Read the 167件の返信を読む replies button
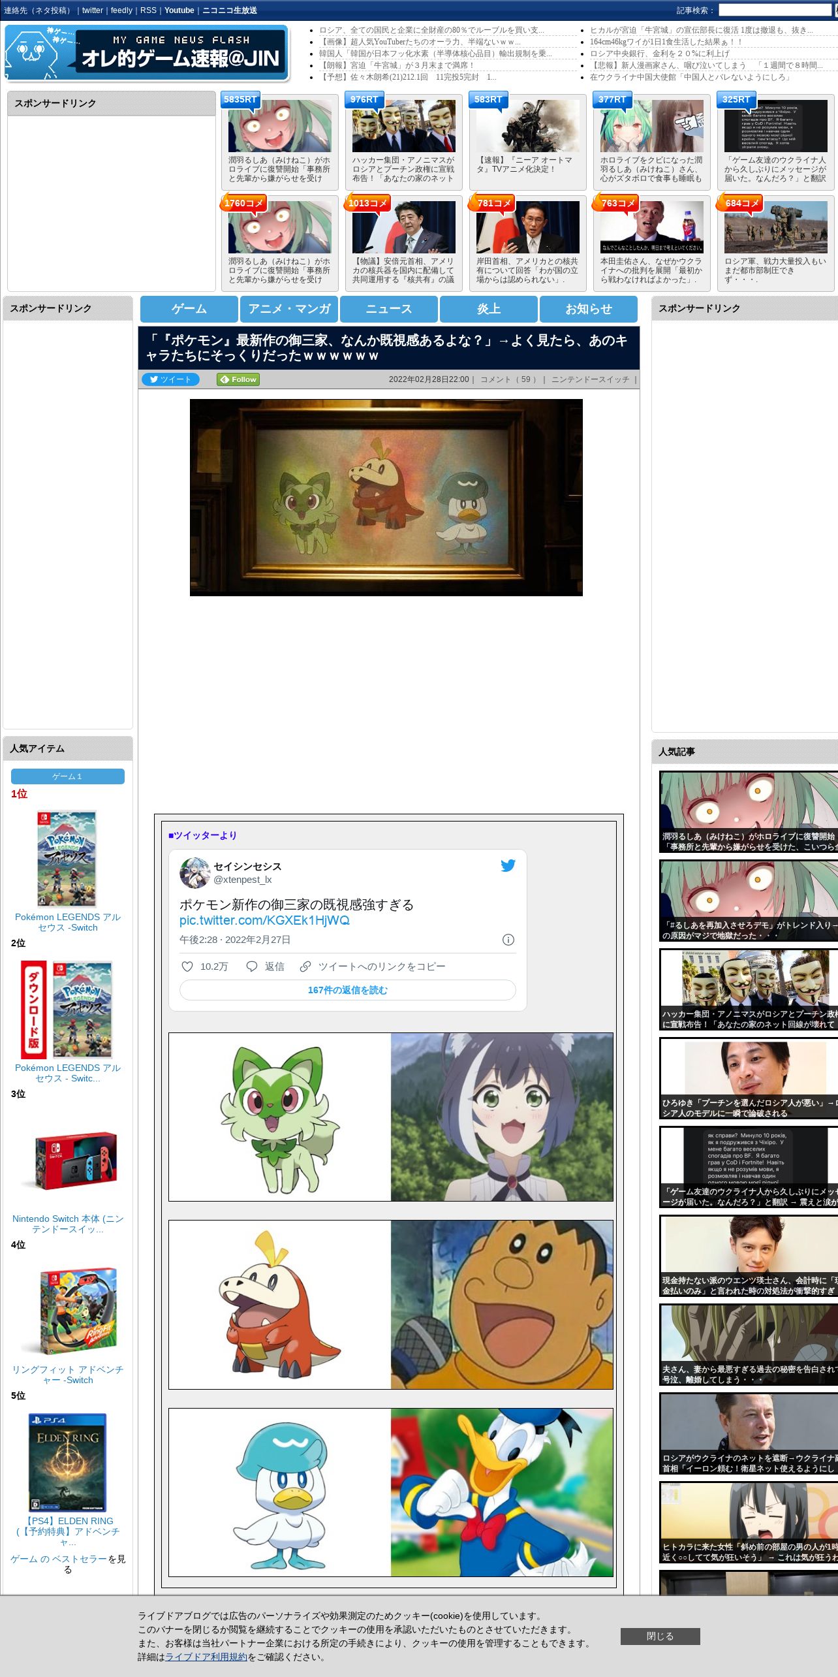838x1677 pixels. pos(347,990)
